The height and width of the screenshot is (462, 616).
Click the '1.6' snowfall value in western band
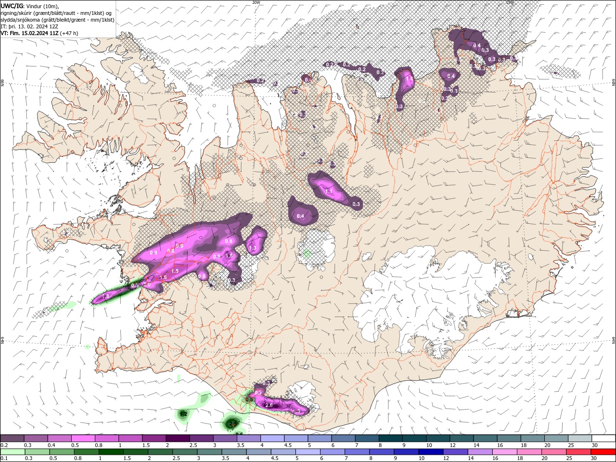[164, 278]
